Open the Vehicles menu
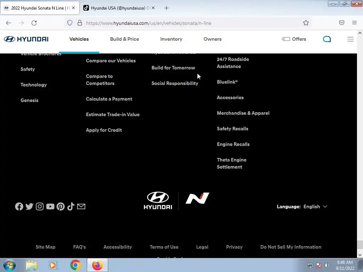 point(79,39)
